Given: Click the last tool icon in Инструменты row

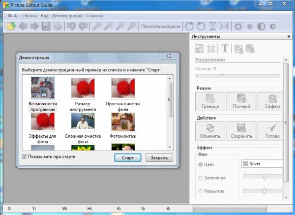Looking at the screenshot, I should [250, 49].
